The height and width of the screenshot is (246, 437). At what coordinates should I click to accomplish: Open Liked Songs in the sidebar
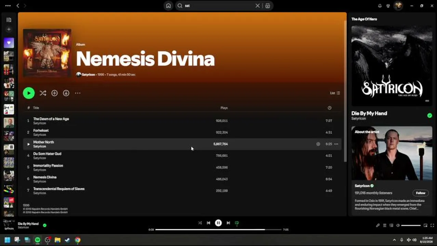point(9,43)
